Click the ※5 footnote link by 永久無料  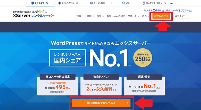click(114, 90)
